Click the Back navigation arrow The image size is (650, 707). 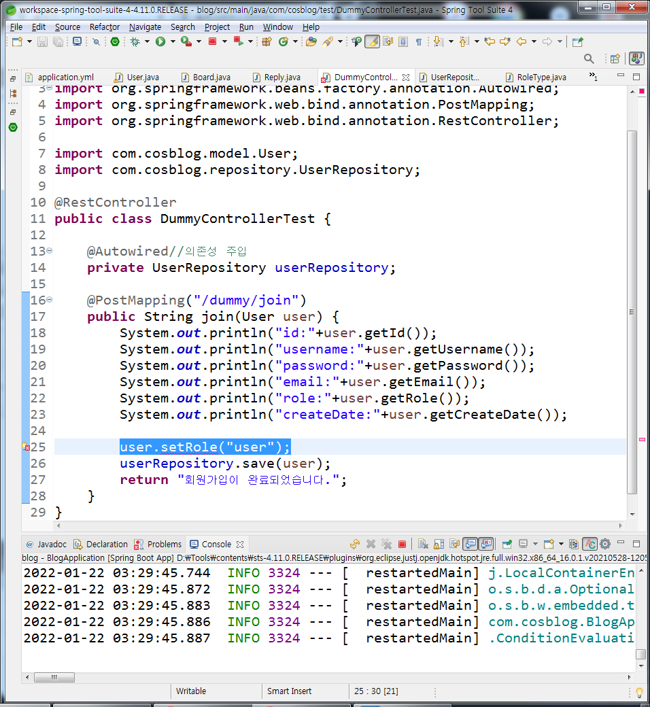(521, 42)
